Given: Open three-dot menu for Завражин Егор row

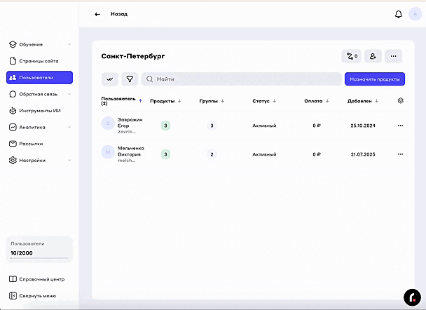Looking at the screenshot, I should point(400,126).
